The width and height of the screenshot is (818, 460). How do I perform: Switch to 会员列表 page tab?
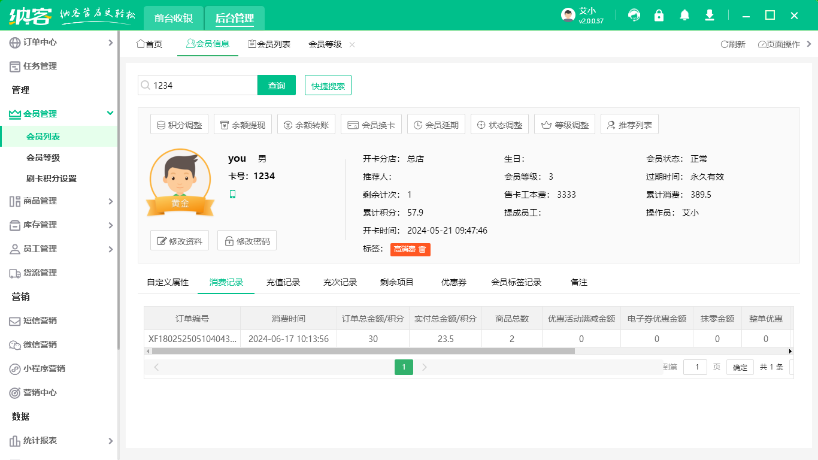269,44
